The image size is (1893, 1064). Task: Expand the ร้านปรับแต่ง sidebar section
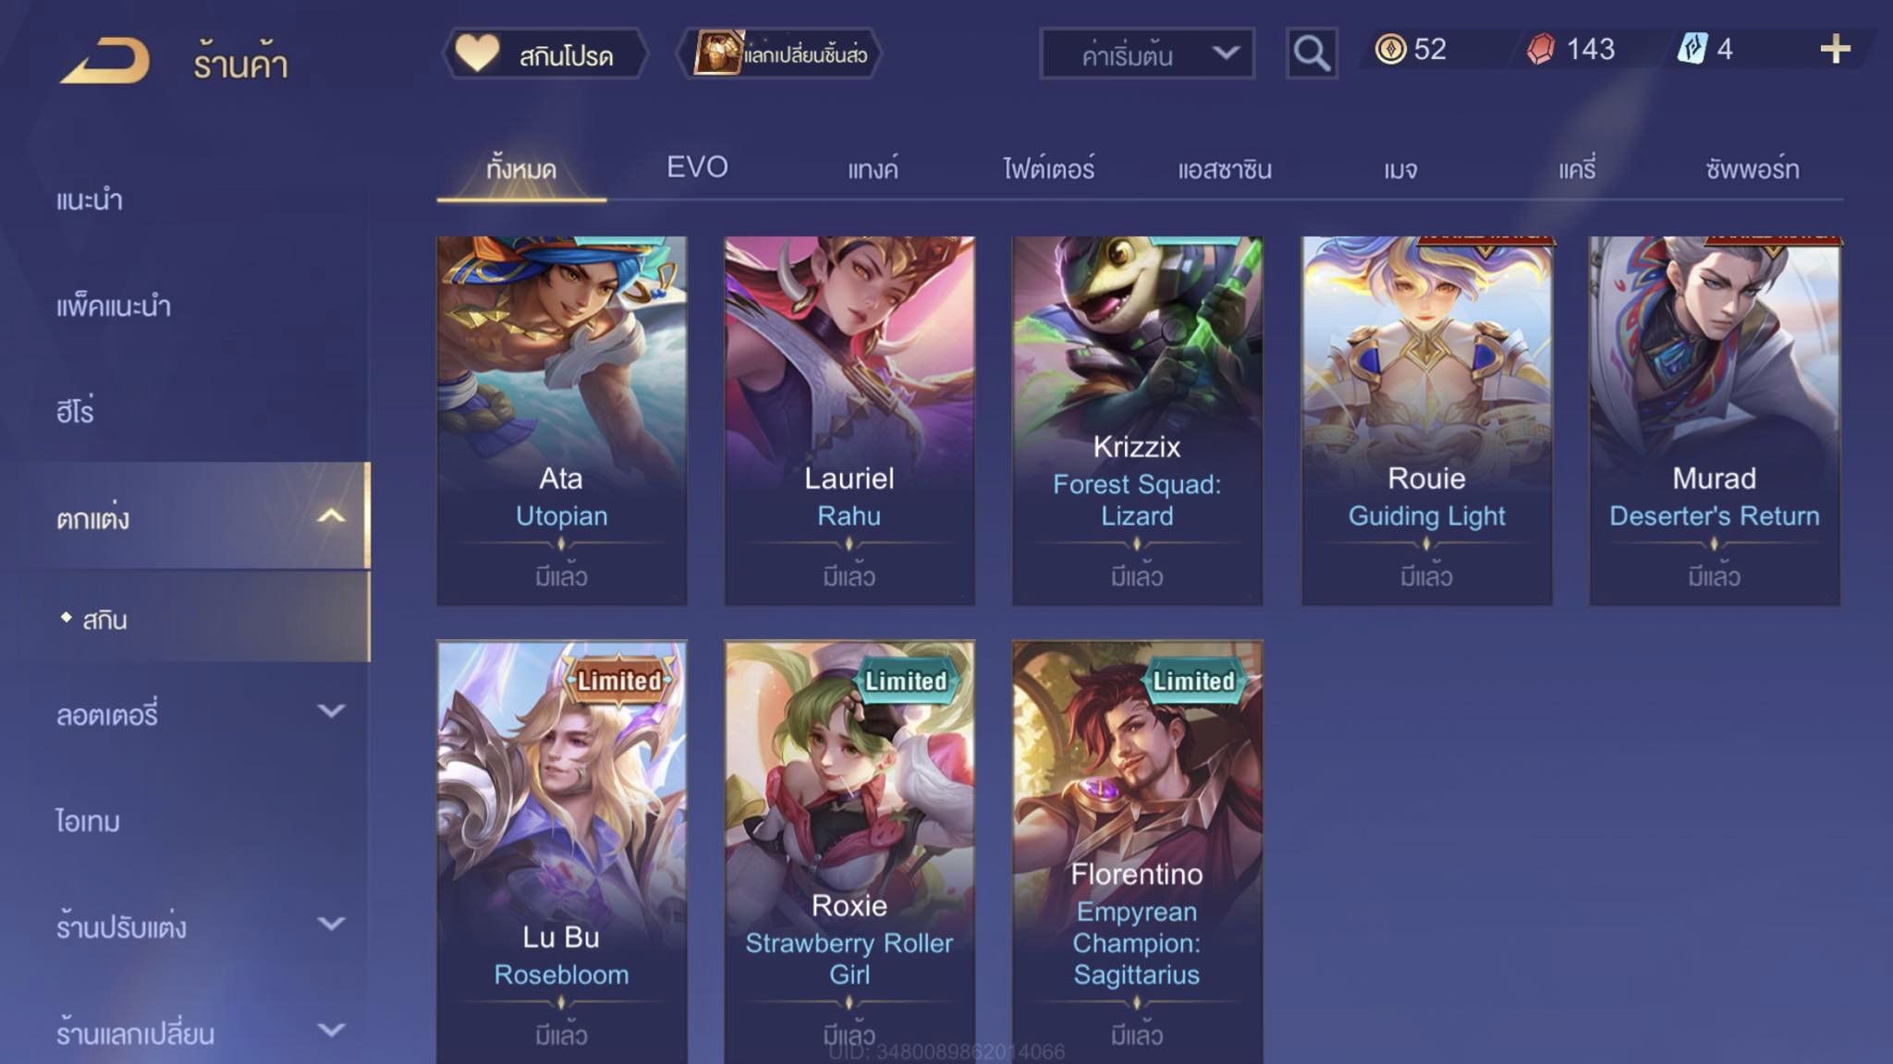pyautogui.click(x=332, y=924)
